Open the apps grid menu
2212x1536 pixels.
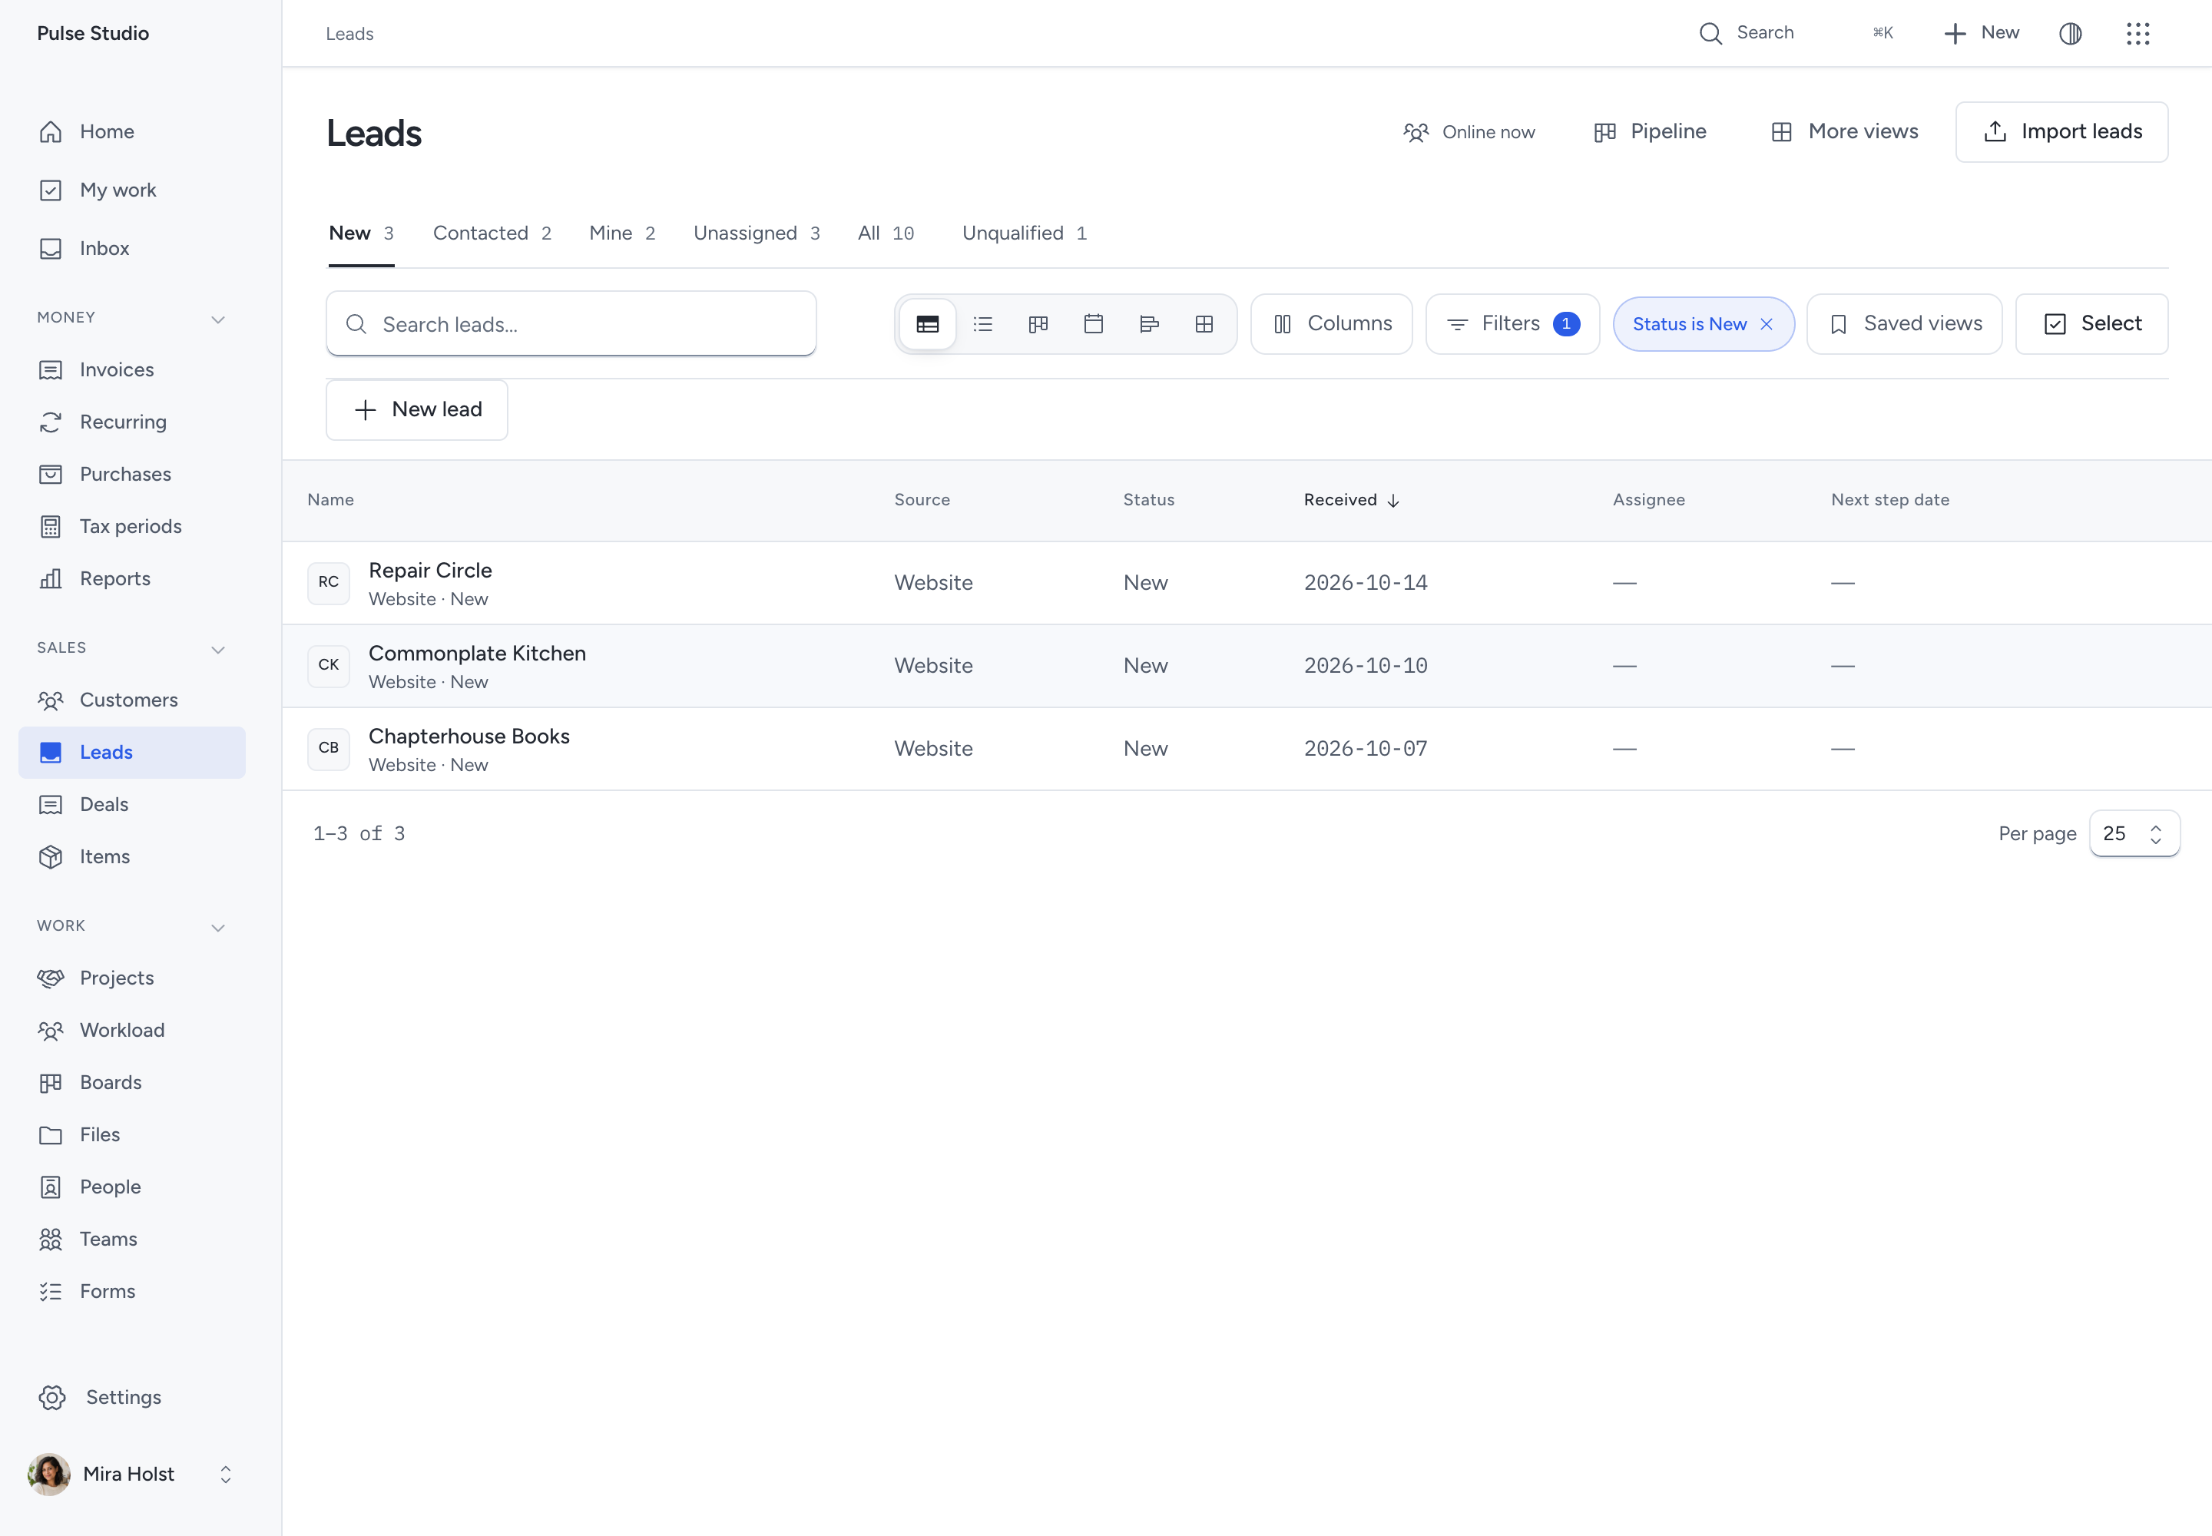tap(2137, 34)
